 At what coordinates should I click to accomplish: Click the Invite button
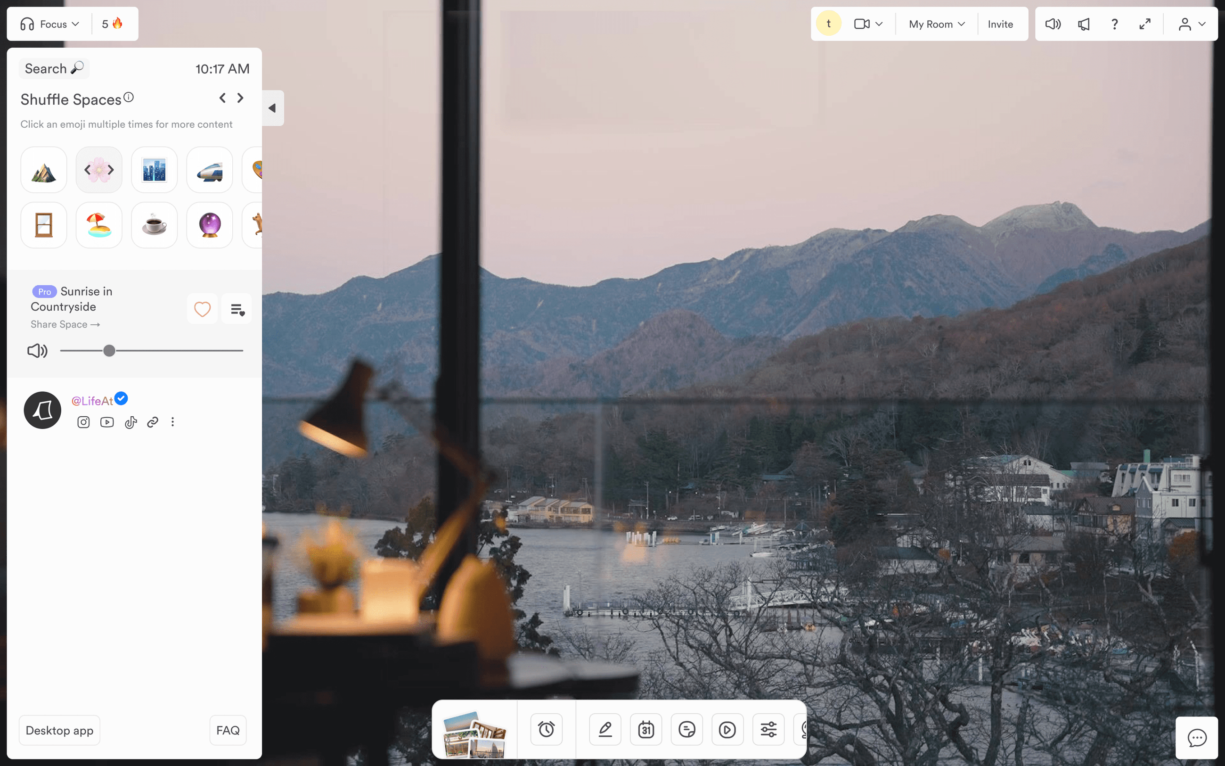point(1000,23)
